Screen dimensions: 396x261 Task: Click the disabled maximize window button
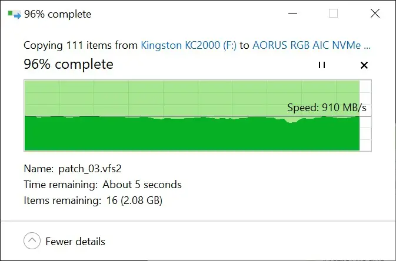pyautogui.click(x=334, y=14)
